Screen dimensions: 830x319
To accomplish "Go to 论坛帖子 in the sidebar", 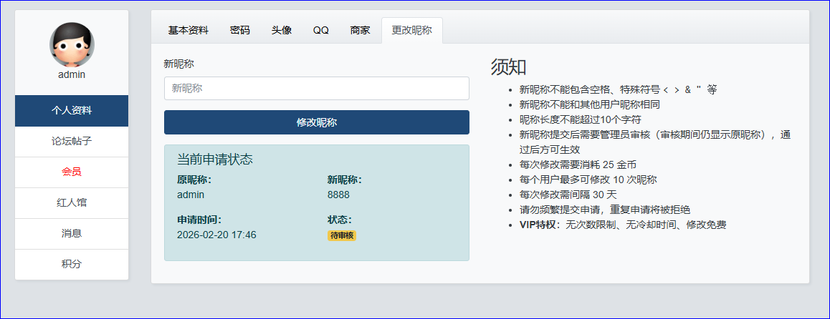I will (x=72, y=142).
